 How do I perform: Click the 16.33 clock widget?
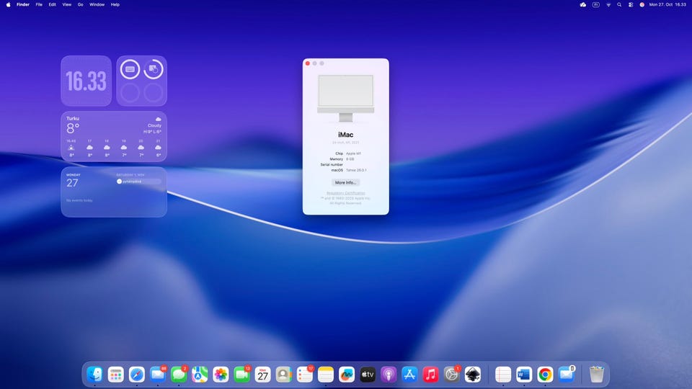(86, 81)
